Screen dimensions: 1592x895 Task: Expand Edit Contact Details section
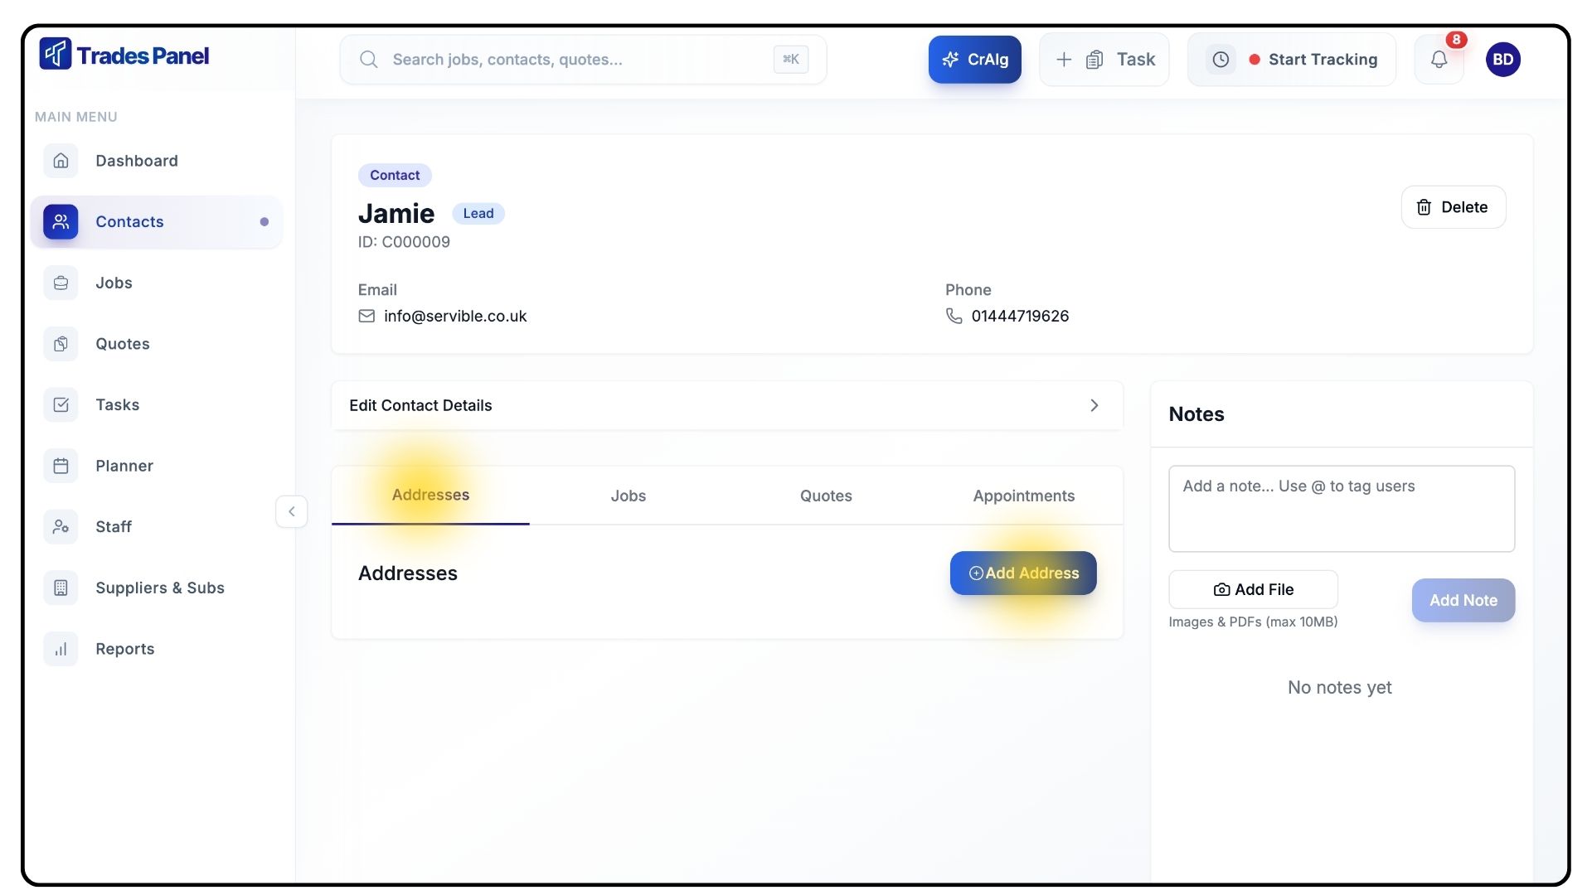pyautogui.click(x=726, y=405)
